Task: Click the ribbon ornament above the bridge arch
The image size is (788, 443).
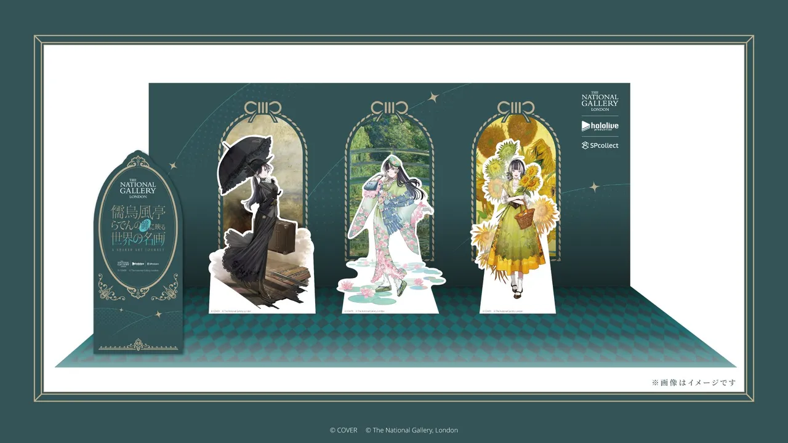Action: pyautogui.click(x=389, y=109)
